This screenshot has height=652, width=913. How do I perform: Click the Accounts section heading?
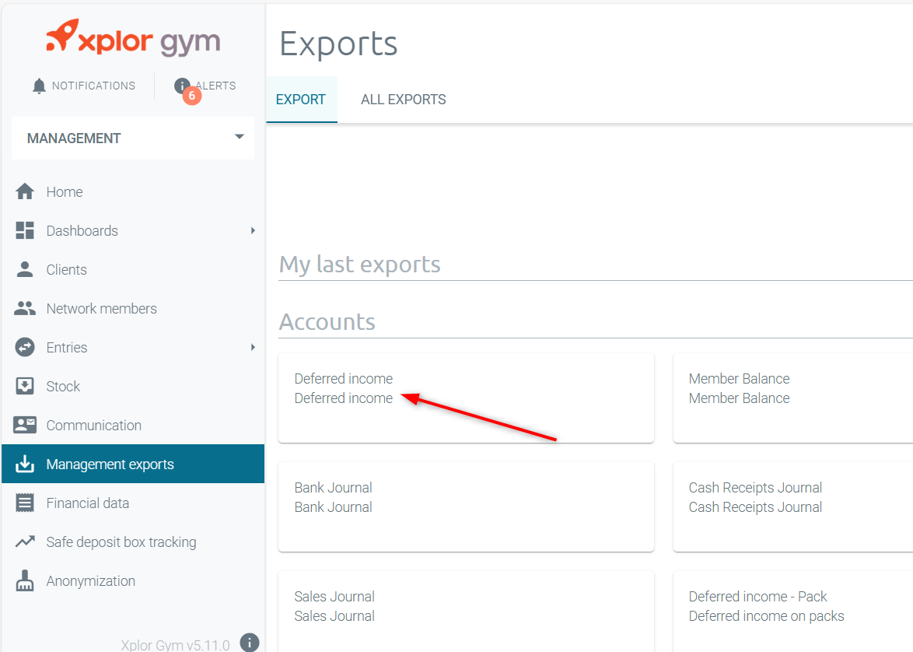327,321
